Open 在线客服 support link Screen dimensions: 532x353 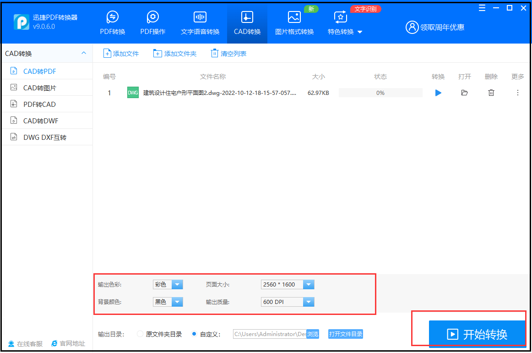click(26, 343)
